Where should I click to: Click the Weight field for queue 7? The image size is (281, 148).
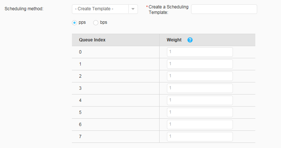[x=200, y=137]
